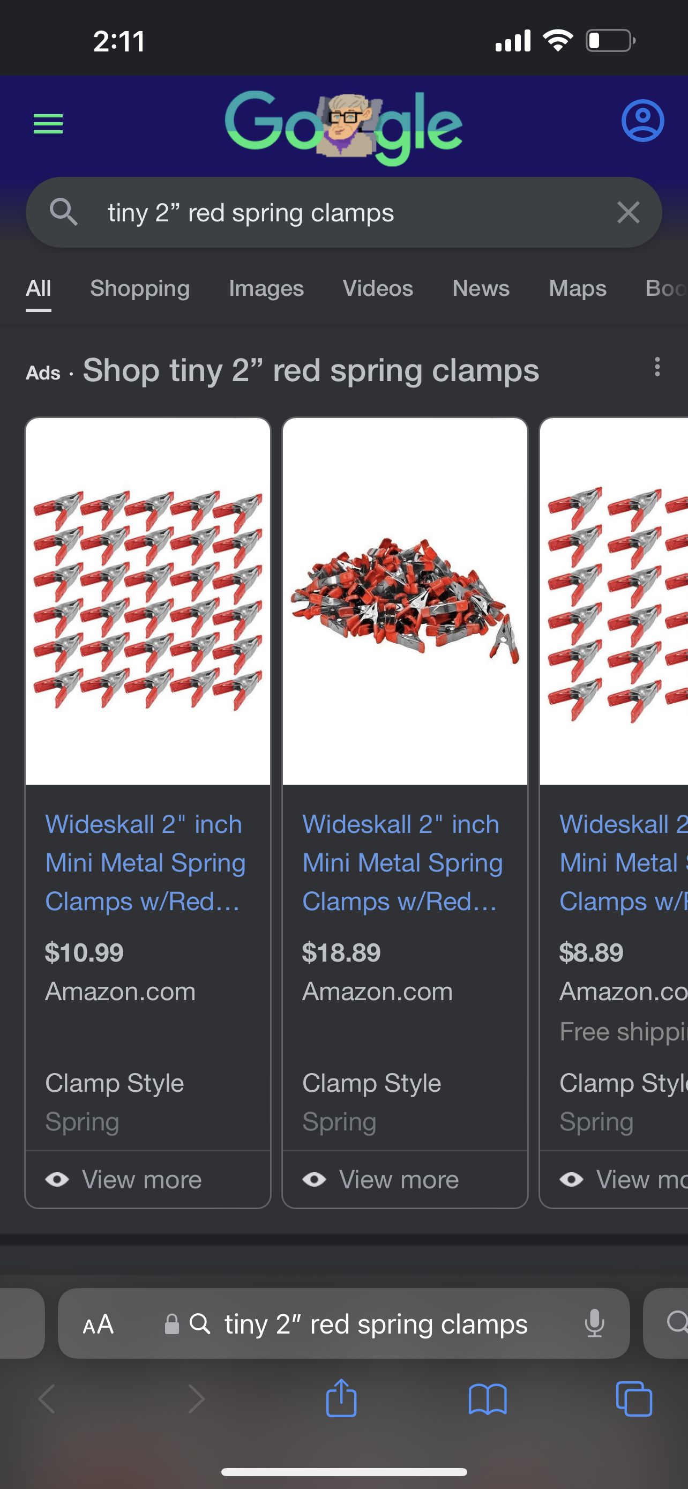
Task: Tap the Google doodle logo
Action: coord(343,126)
